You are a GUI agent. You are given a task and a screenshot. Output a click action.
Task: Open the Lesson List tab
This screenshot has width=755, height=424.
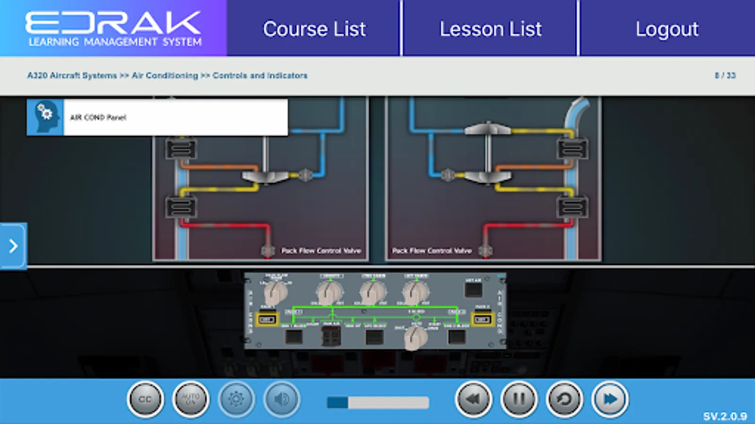click(490, 28)
